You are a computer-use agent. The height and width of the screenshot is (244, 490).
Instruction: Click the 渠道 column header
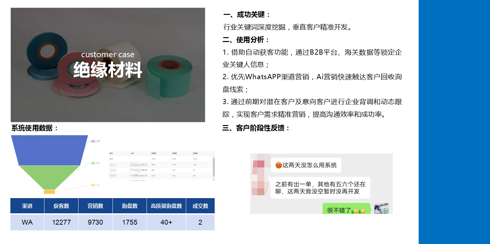(27, 206)
